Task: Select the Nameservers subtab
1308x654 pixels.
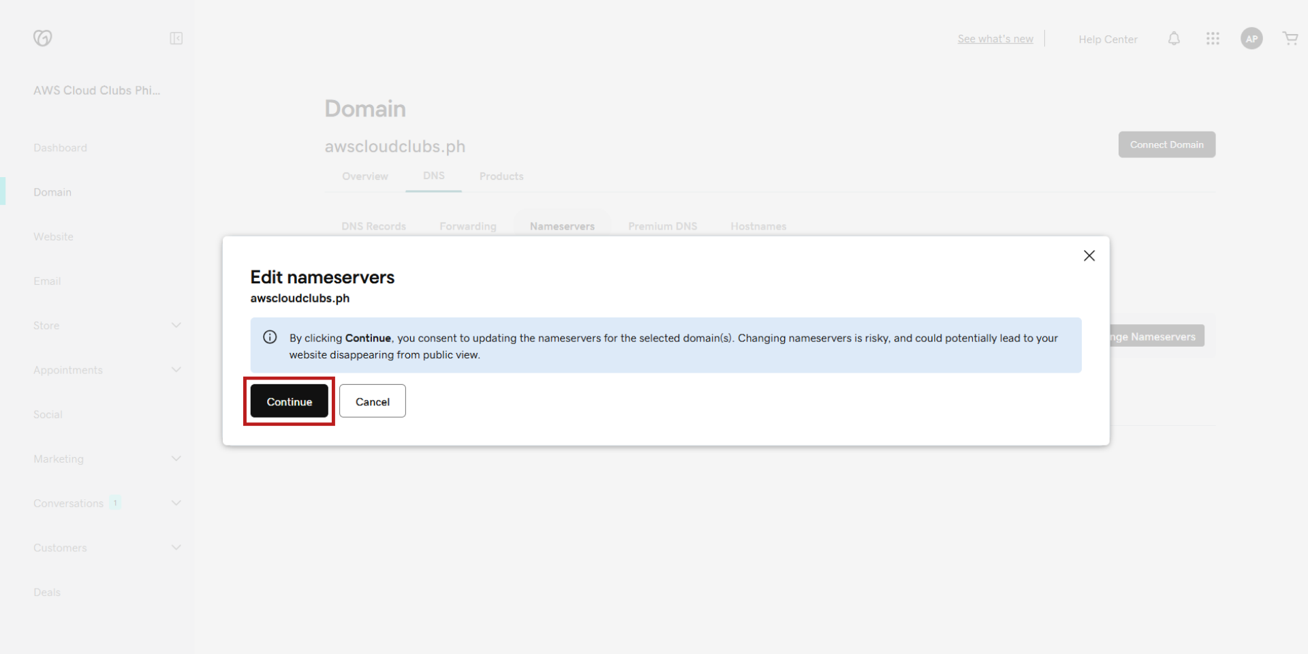Action: click(562, 226)
